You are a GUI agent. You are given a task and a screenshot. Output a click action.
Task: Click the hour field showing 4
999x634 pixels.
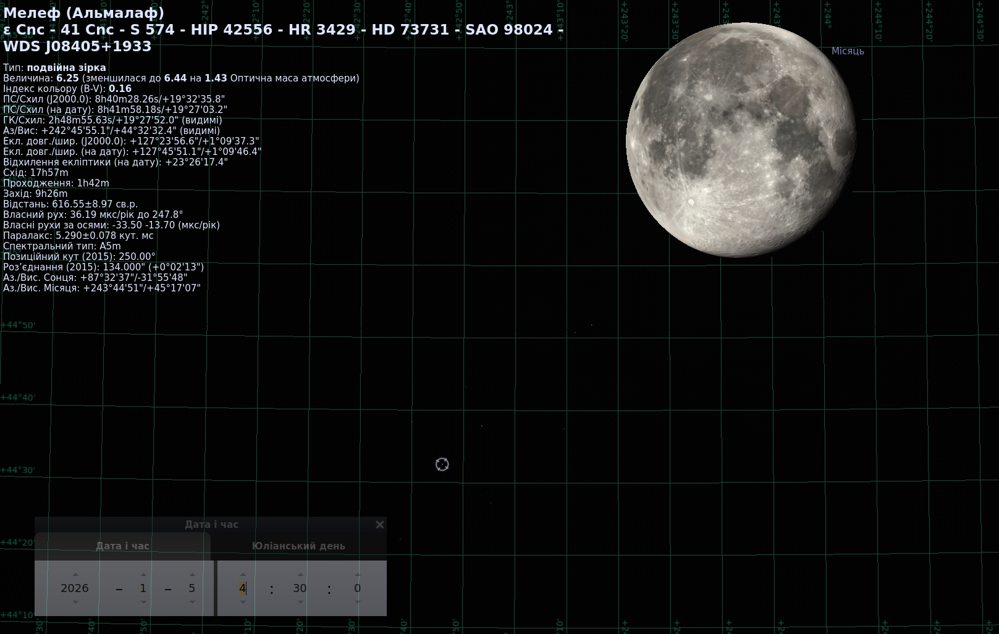point(243,588)
